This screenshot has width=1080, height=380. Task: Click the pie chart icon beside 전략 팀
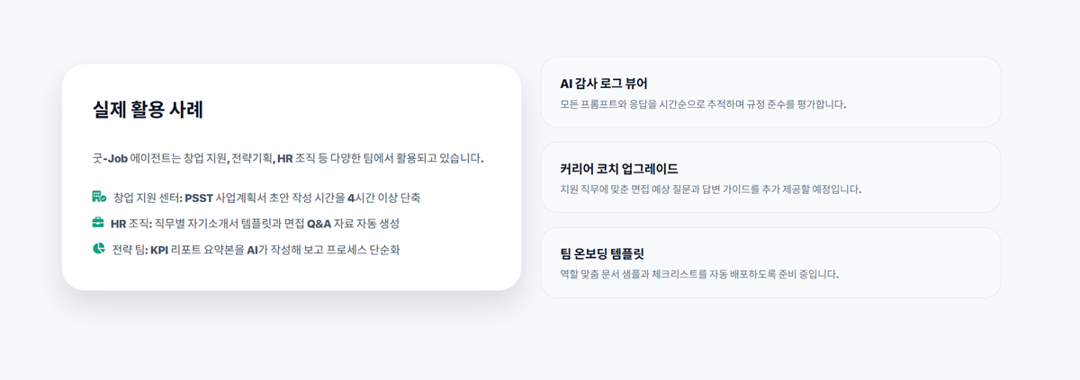tap(99, 249)
